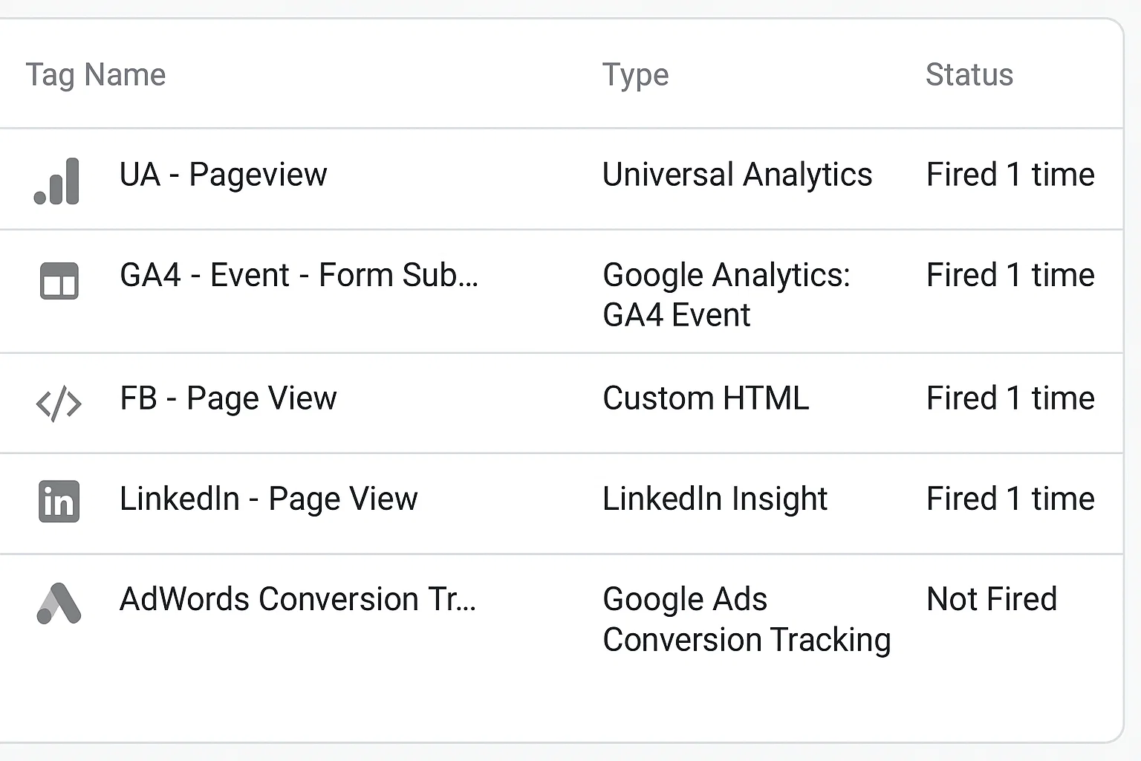Screen dimensions: 1141x761
Task: Select the FB - Page View row
Action: pyautogui.click(x=228, y=398)
